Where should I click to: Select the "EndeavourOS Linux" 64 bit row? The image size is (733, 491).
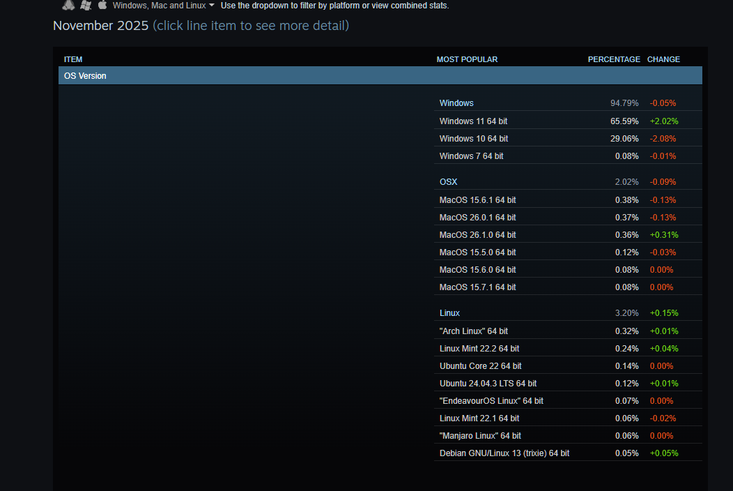(x=567, y=400)
